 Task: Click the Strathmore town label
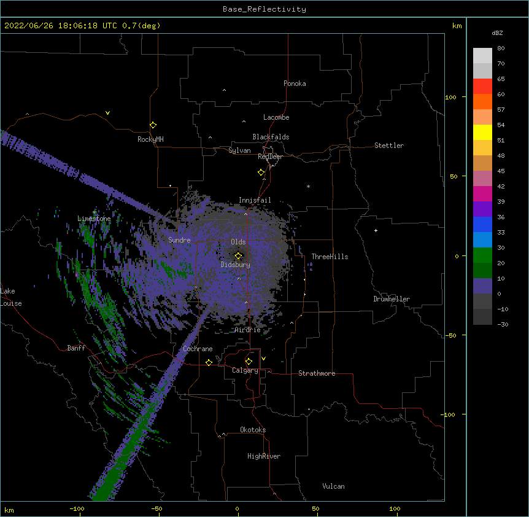tap(317, 373)
